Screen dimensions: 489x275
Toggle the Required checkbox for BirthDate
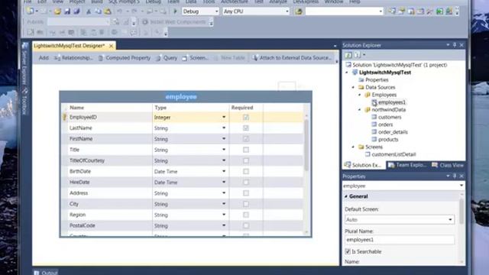coord(246,171)
